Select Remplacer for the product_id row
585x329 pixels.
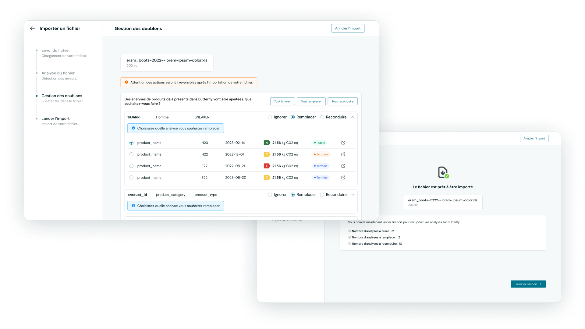[292, 195]
